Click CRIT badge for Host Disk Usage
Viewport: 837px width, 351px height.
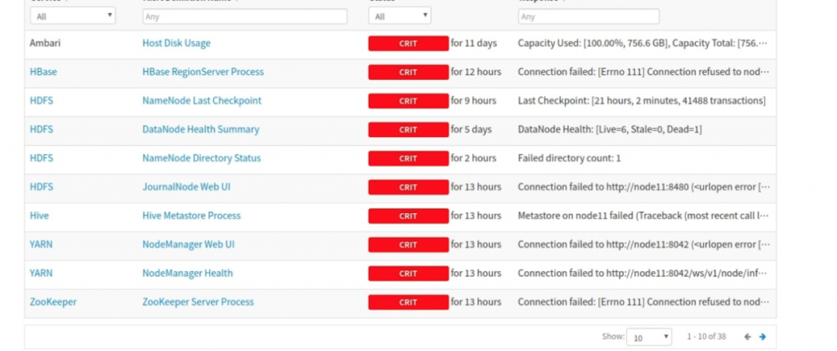(x=408, y=43)
